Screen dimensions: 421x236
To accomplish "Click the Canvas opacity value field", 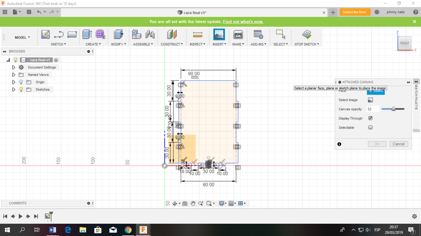I will click(373, 109).
